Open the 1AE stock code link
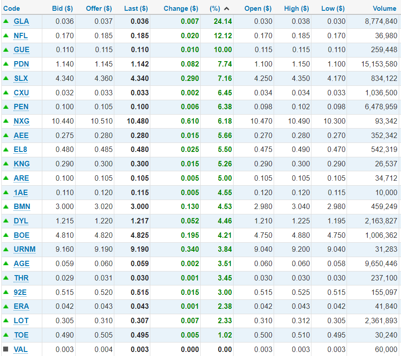This screenshot has width=401, height=356. 21,192
